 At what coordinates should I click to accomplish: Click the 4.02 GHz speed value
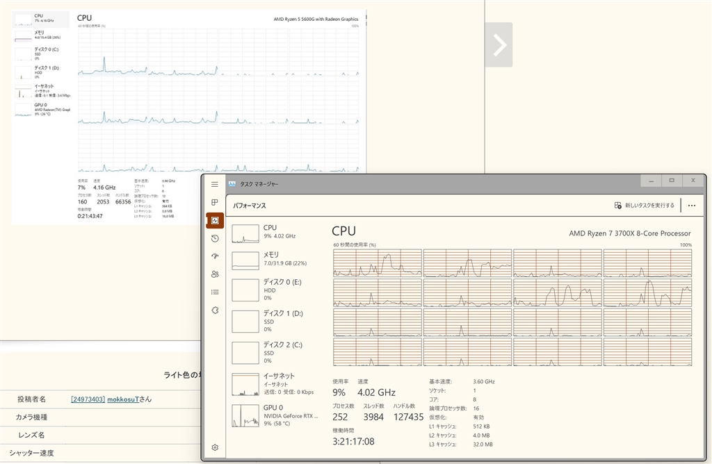tap(376, 392)
